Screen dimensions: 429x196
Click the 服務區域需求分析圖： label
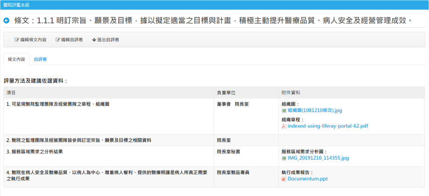click(305, 152)
